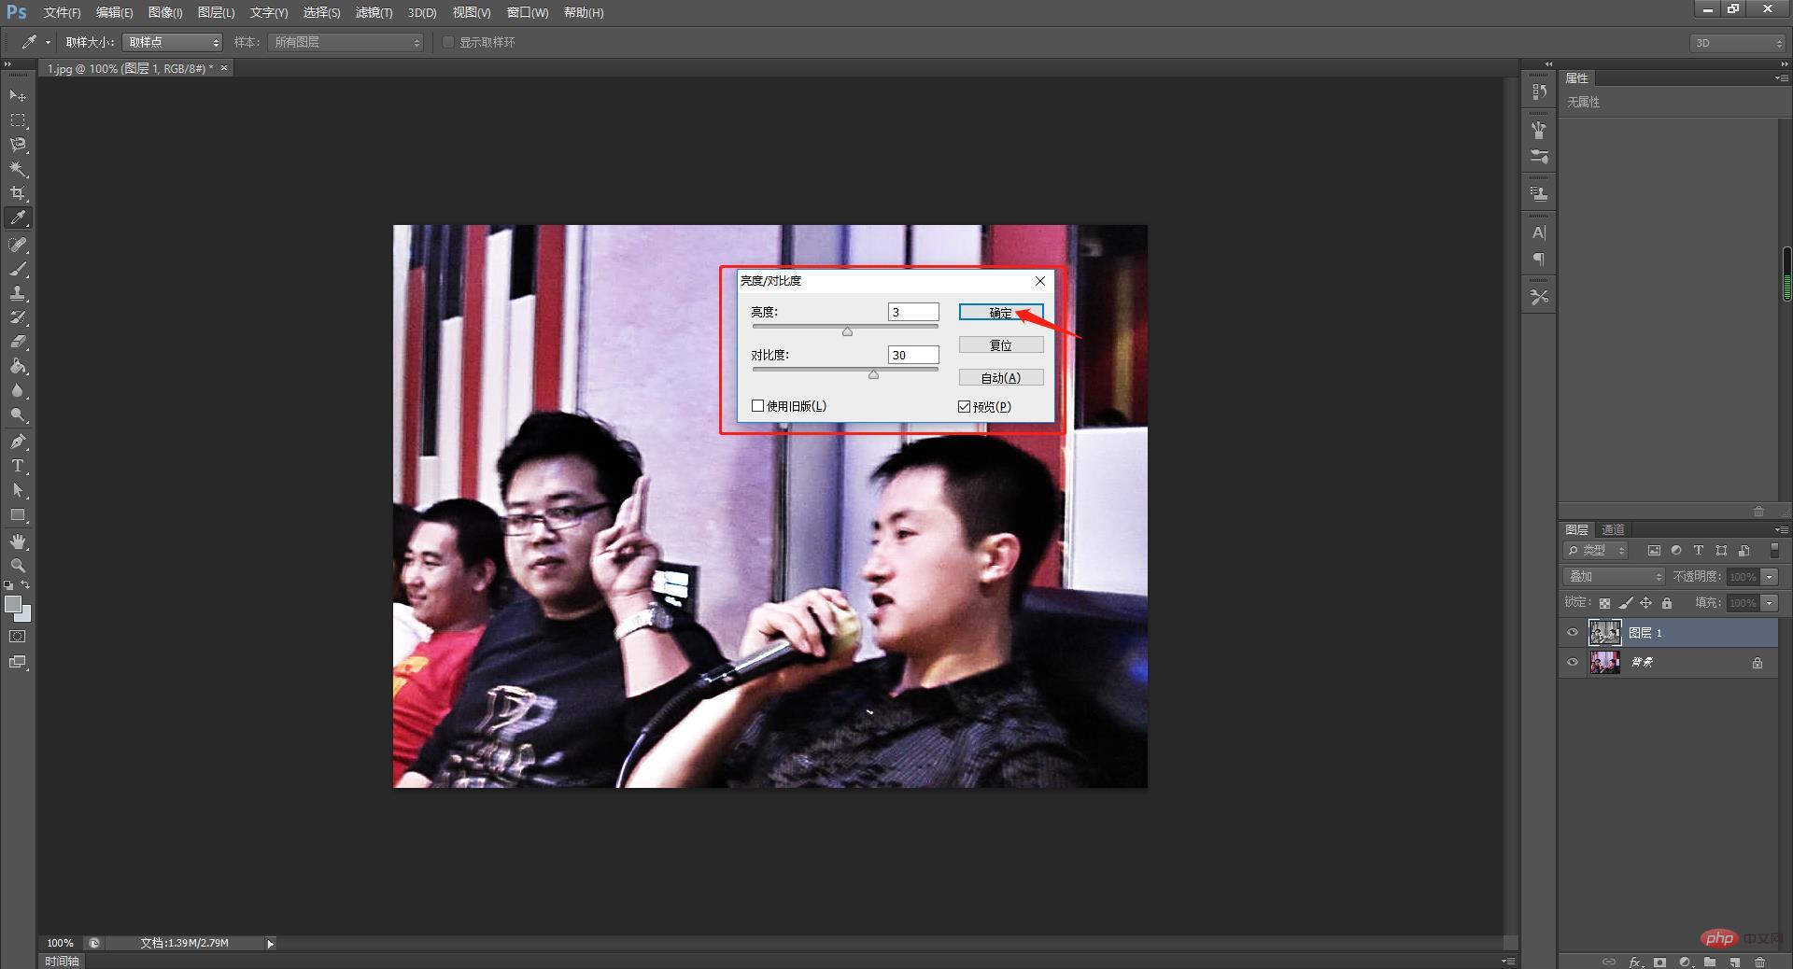Image resolution: width=1793 pixels, height=969 pixels.
Task: Open the 窗口(W) menu
Action: [528, 12]
